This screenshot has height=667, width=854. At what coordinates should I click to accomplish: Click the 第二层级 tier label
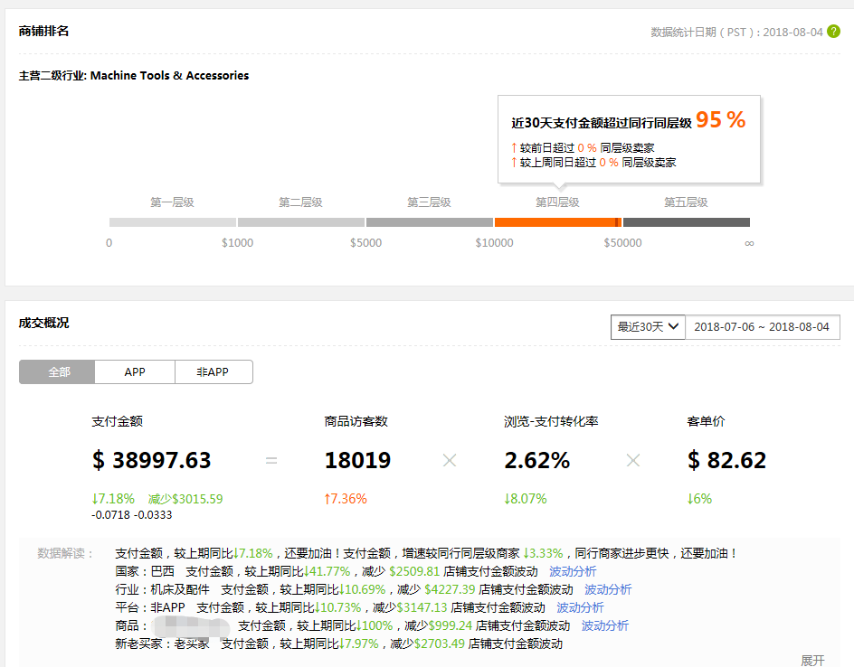pos(300,202)
